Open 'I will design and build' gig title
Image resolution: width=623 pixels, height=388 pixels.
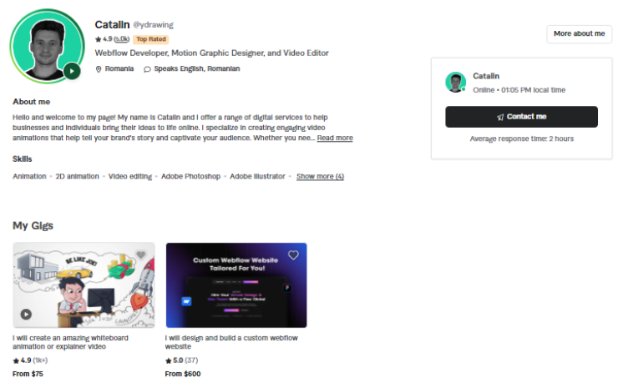point(231,342)
